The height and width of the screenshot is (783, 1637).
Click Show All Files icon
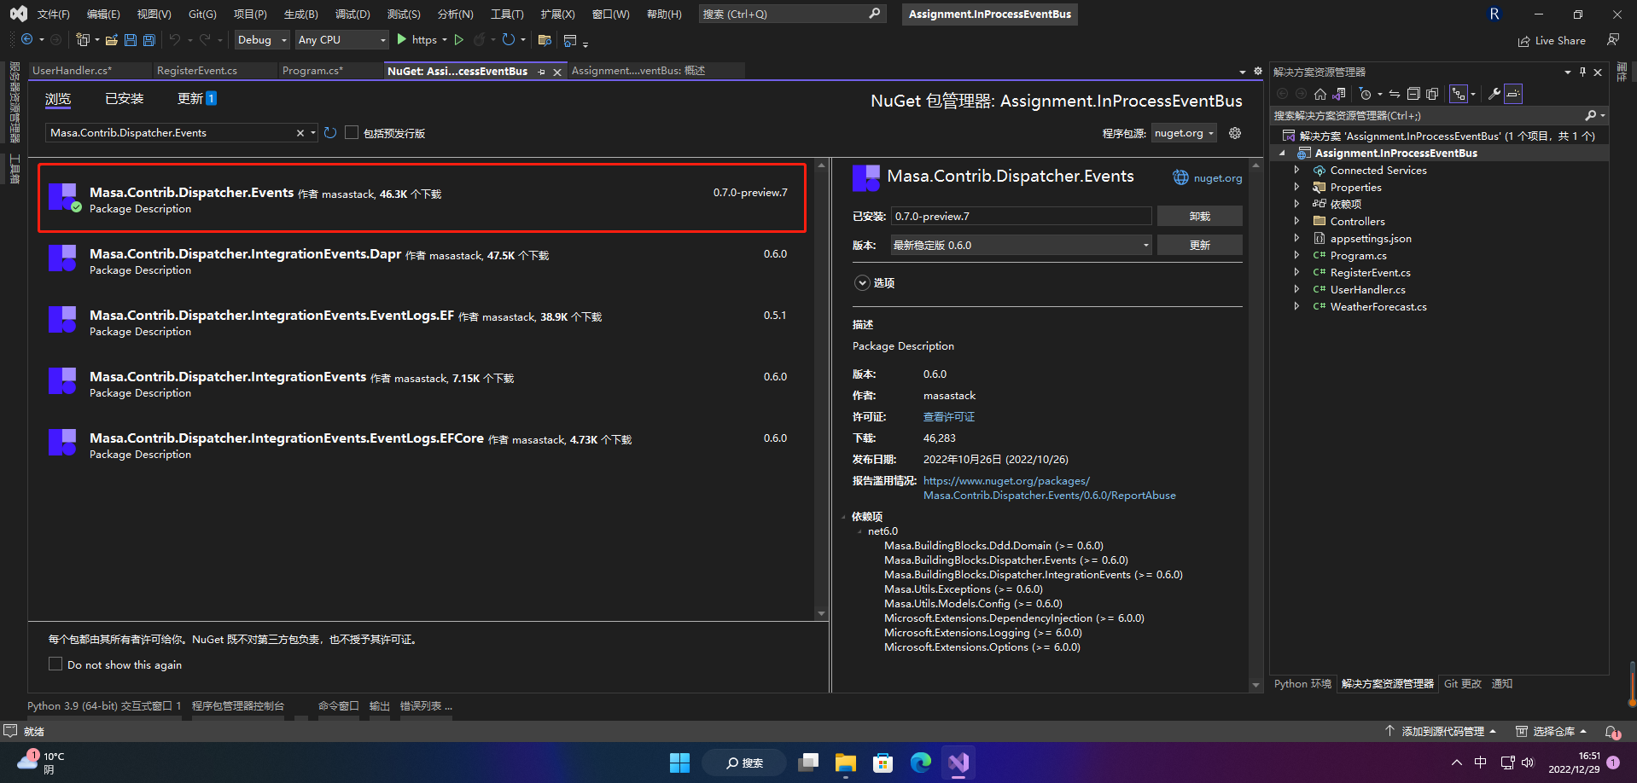click(x=1432, y=94)
